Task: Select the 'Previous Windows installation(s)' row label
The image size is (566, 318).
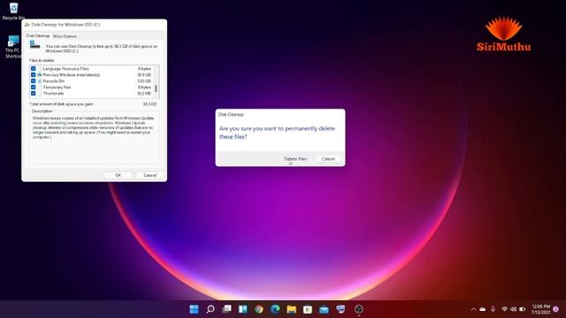Action: click(x=72, y=74)
